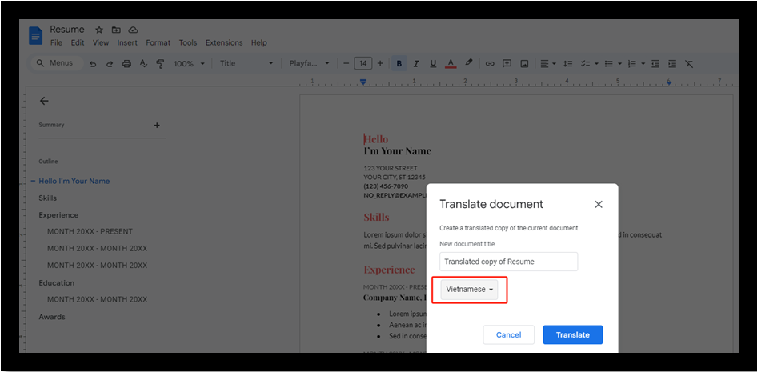Open the Edit menu
The image size is (757, 372).
click(x=78, y=42)
